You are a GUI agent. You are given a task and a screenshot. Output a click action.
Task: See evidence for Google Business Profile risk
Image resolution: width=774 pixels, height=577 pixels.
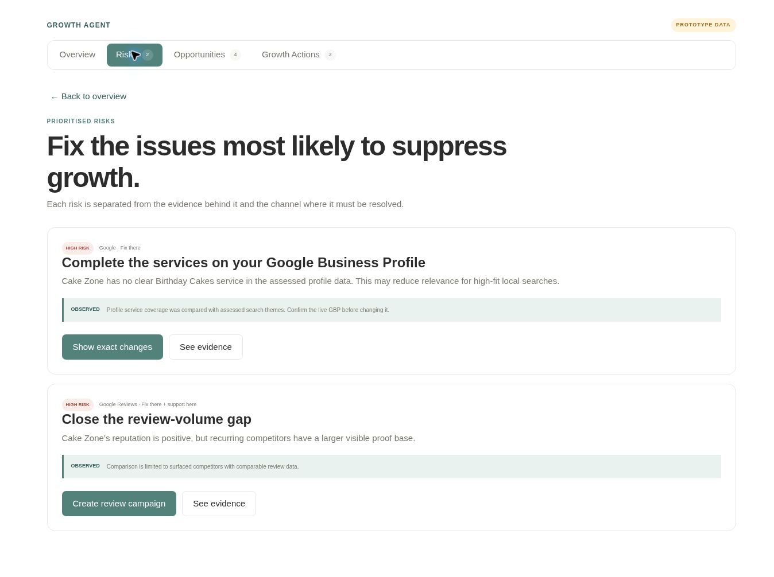click(x=206, y=347)
